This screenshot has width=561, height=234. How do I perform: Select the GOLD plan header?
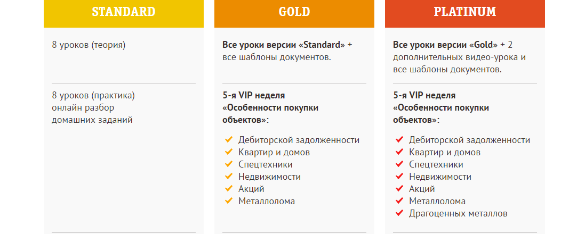coord(294,12)
